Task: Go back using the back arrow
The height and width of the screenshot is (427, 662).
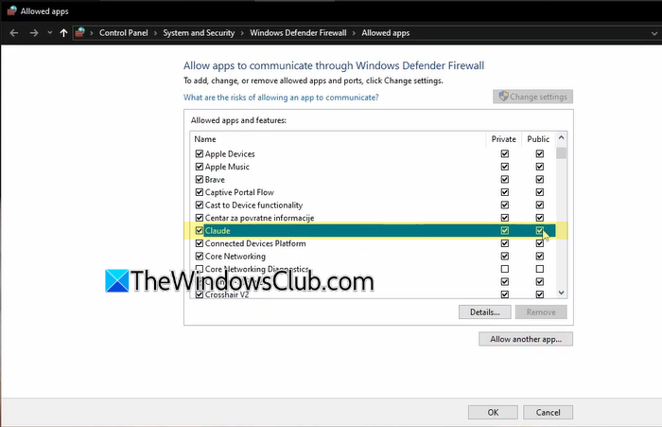Action: tap(14, 33)
